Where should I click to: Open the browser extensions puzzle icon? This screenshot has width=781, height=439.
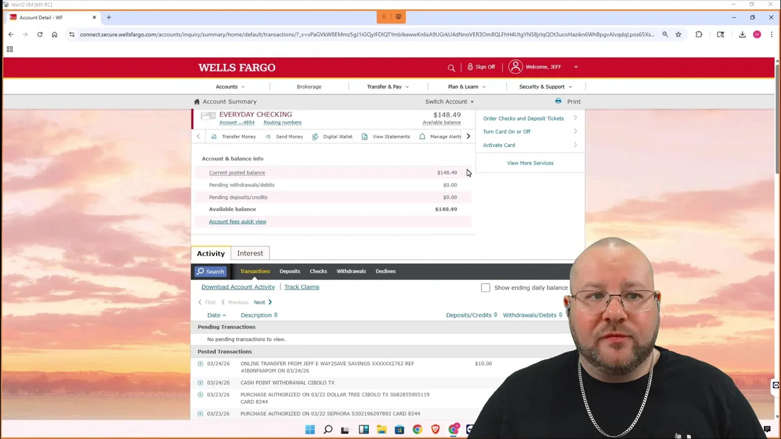[699, 35]
